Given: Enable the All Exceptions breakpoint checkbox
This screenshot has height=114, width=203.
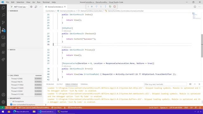Looking at the screenshot, I should [11, 101].
